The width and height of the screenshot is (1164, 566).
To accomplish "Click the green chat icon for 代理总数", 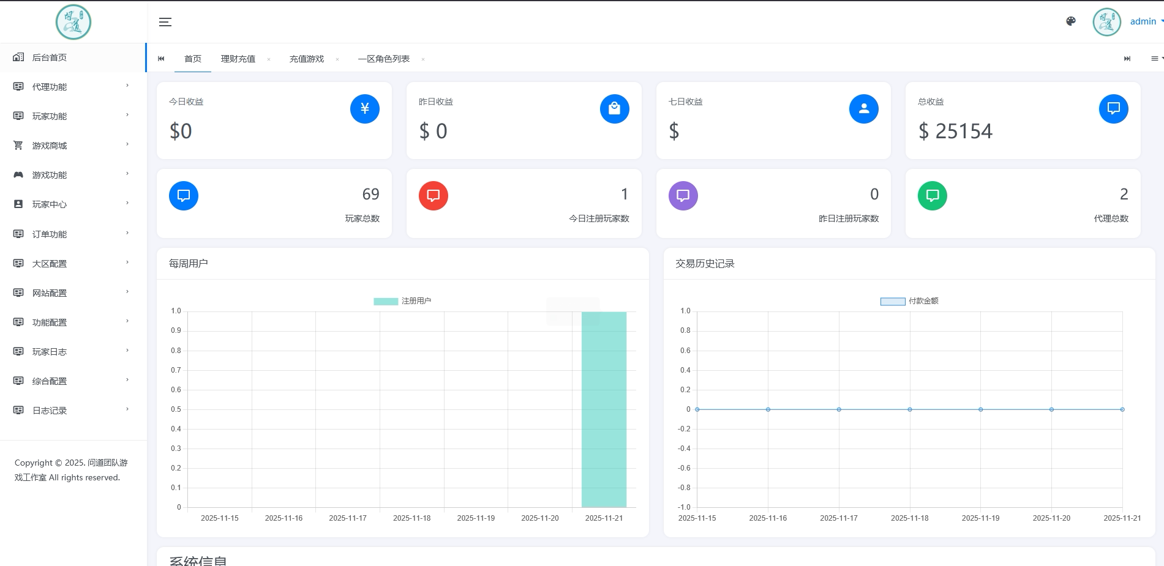I will click(933, 196).
